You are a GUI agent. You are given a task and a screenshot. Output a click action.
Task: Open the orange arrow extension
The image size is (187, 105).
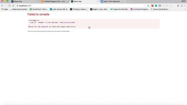point(153,6)
